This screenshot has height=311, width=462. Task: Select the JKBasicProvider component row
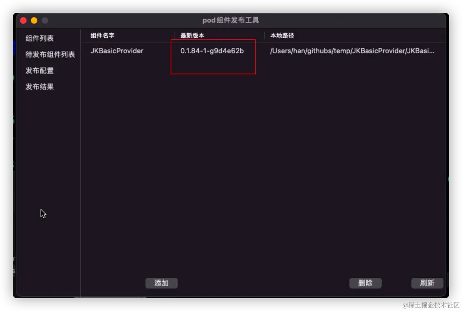click(x=263, y=51)
